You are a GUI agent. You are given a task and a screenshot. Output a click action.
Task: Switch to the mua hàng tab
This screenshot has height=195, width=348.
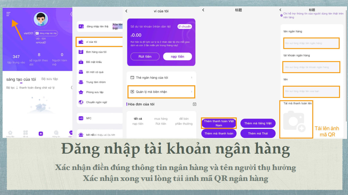pyautogui.click(x=161, y=119)
